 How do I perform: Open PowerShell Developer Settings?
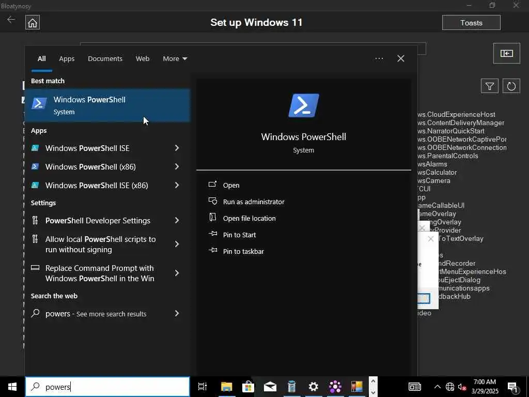[98, 220]
